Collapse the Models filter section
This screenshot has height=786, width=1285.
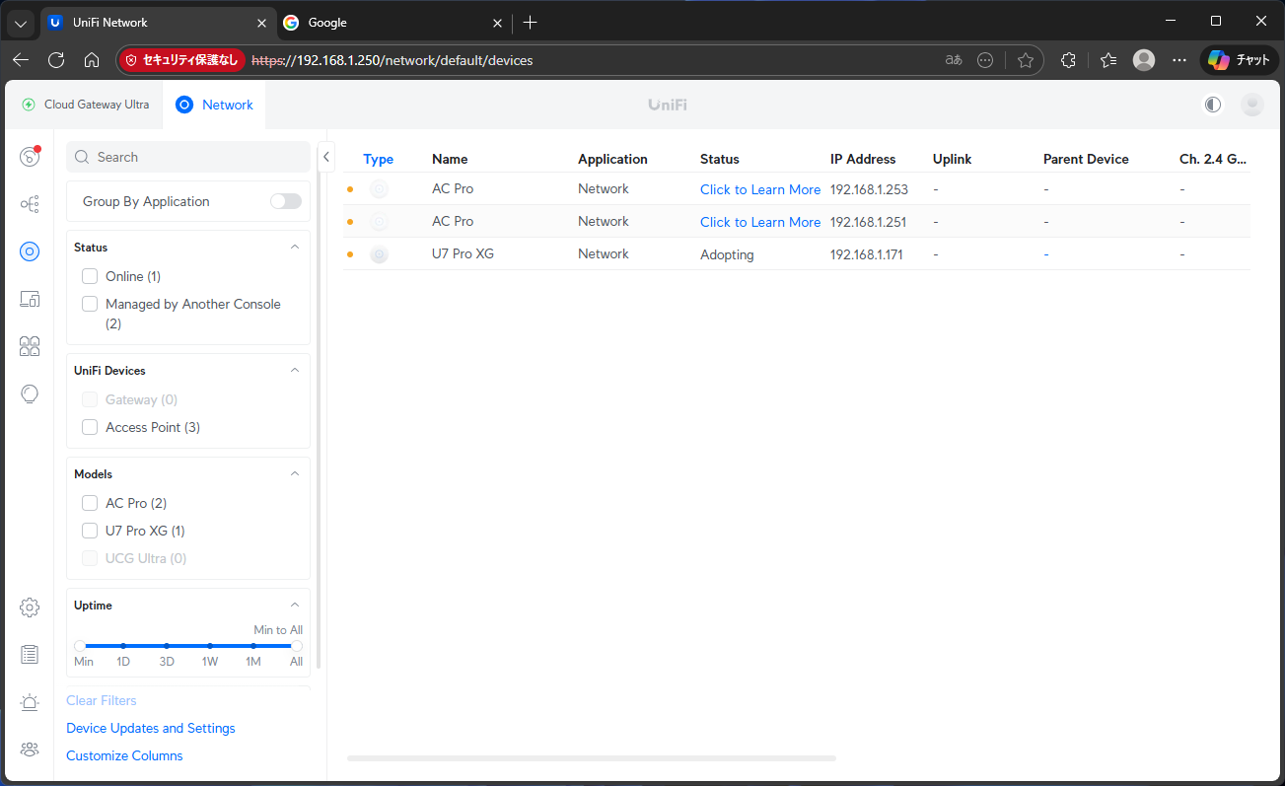pyautogui.click(x=295, y=474)
